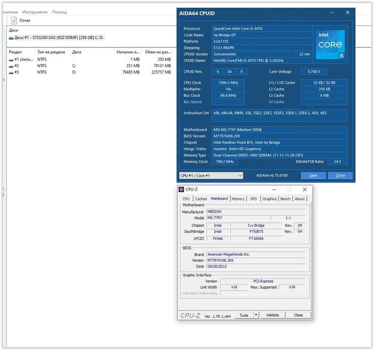Click the QuadCore Intel Core i5-3470 field
The image size is (374, 350).
pyautogui.click(x=262, y=28)
